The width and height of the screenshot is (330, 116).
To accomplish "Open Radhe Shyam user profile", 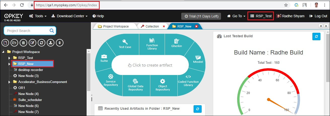I will 290,16.
